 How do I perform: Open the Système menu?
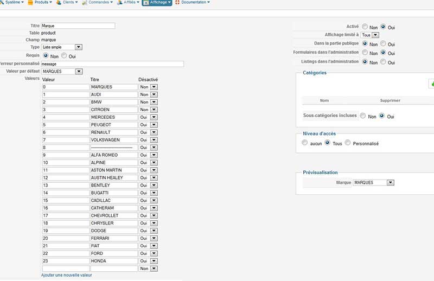point(12,2)
